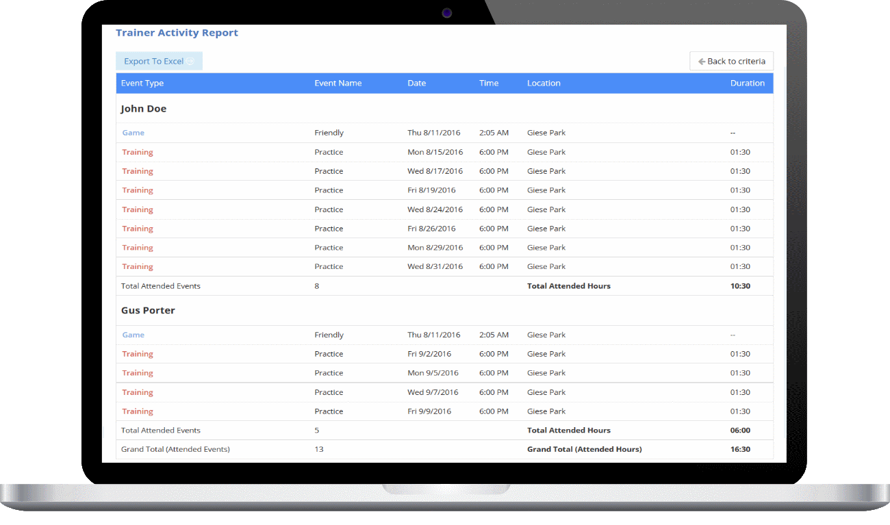
Task: Click Practice event name for Wed 8/24/2016
Action: point(329,209)
